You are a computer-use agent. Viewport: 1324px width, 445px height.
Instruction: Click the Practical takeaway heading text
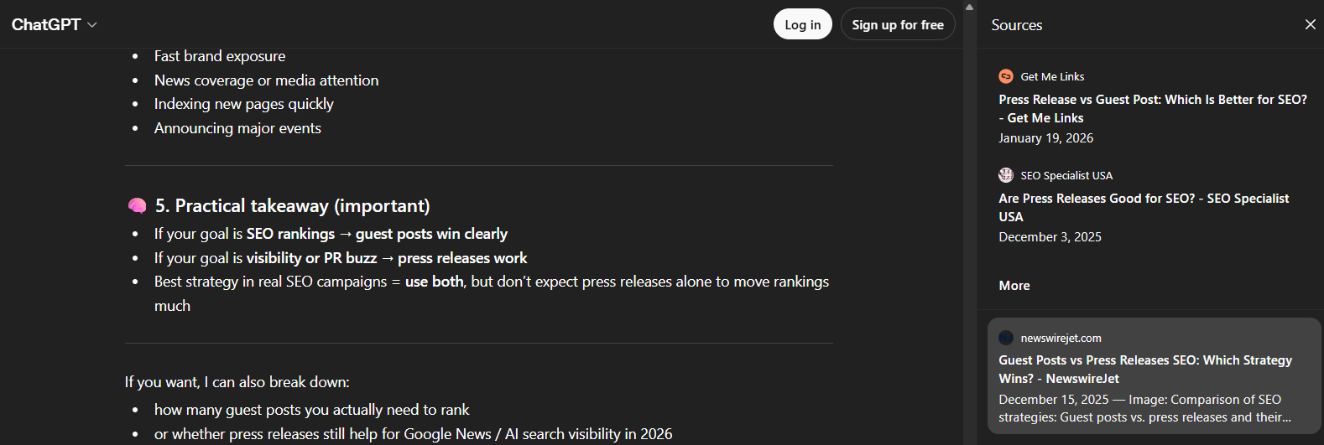pos(292,206)
